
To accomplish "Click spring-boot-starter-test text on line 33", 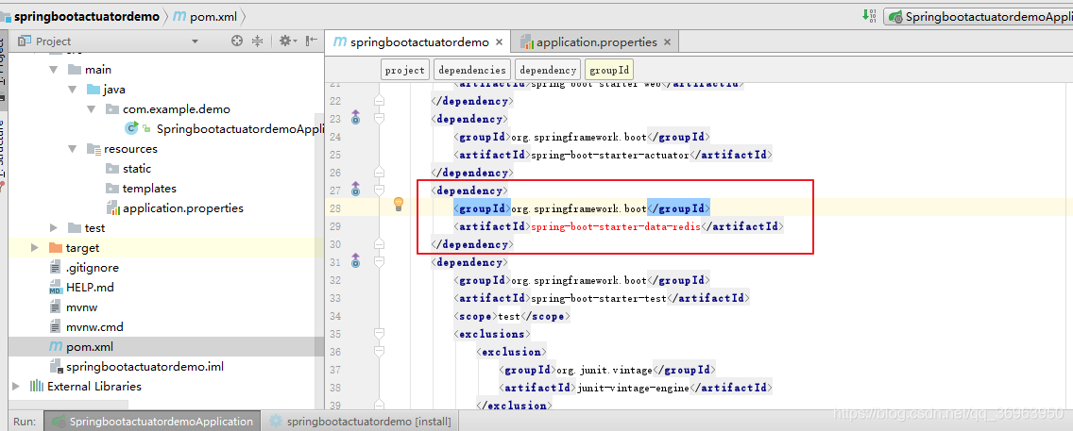I will pyautogui.click(x=599, y=298).
